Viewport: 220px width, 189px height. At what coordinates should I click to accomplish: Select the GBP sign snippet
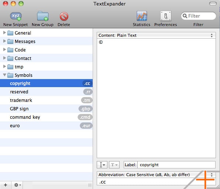pyautogui.click(x=46, y=109)
